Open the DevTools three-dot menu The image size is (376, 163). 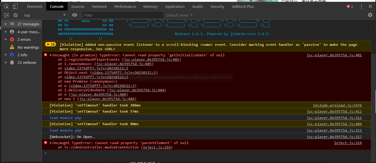[x=362, y=6]
